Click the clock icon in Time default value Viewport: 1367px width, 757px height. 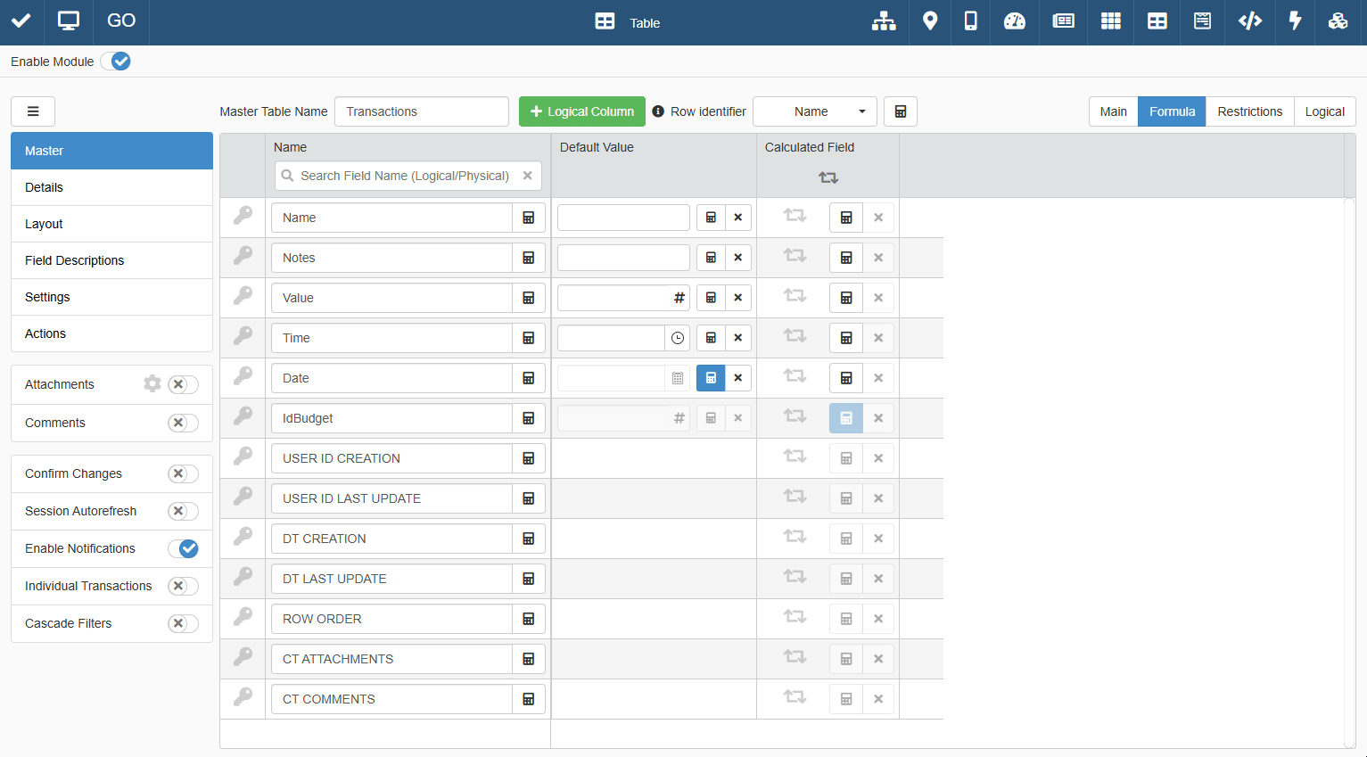click(x=678, y=338)
